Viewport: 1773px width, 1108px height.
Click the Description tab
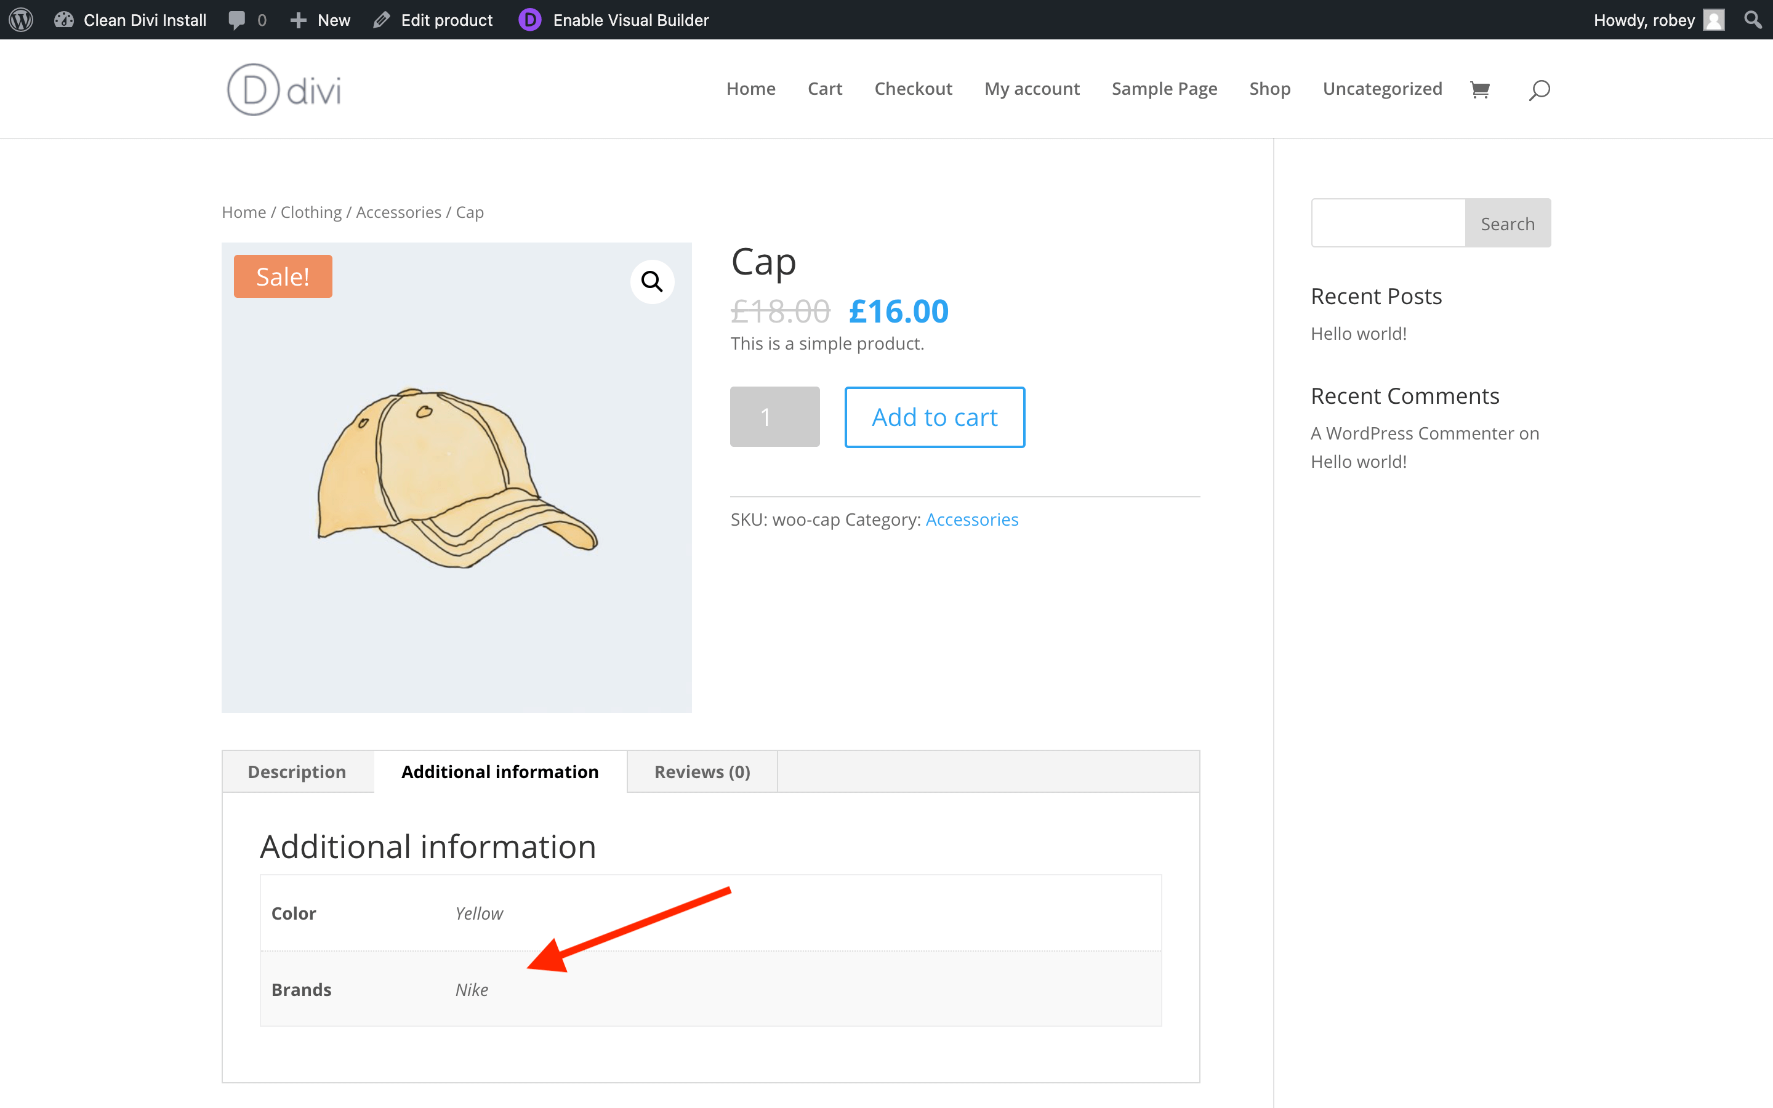coord(296,771)
